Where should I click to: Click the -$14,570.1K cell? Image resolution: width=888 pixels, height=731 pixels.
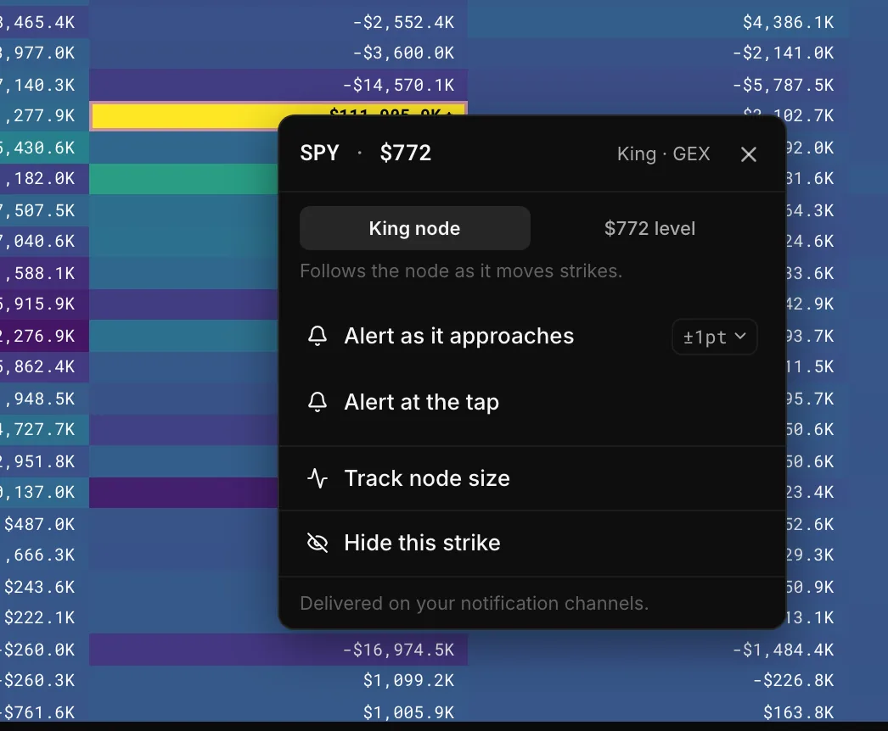coord(278,85)
